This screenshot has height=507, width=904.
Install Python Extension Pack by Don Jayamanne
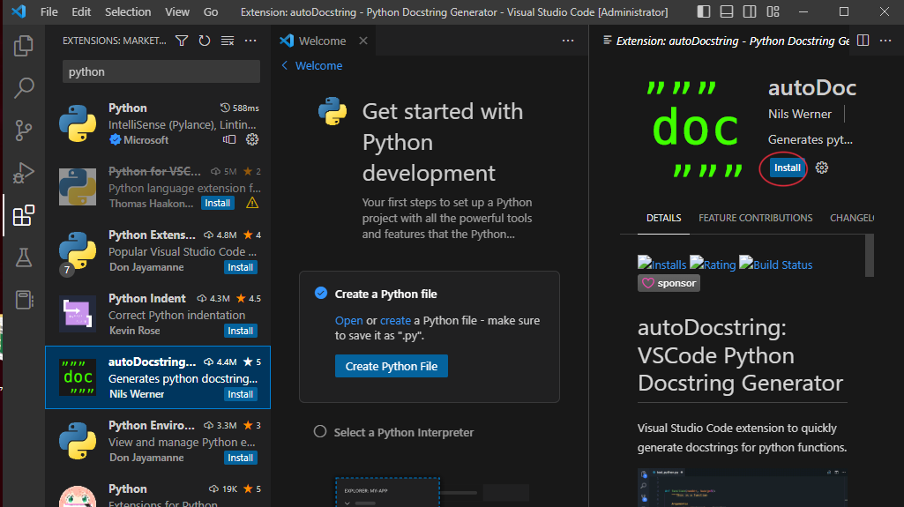point(241,267)
